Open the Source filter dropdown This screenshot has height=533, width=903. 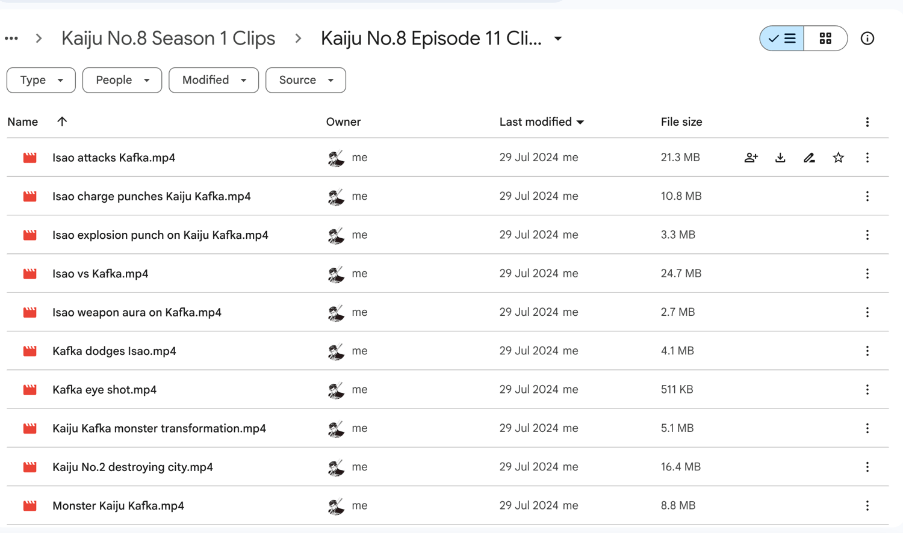click(x=306, y=80)
